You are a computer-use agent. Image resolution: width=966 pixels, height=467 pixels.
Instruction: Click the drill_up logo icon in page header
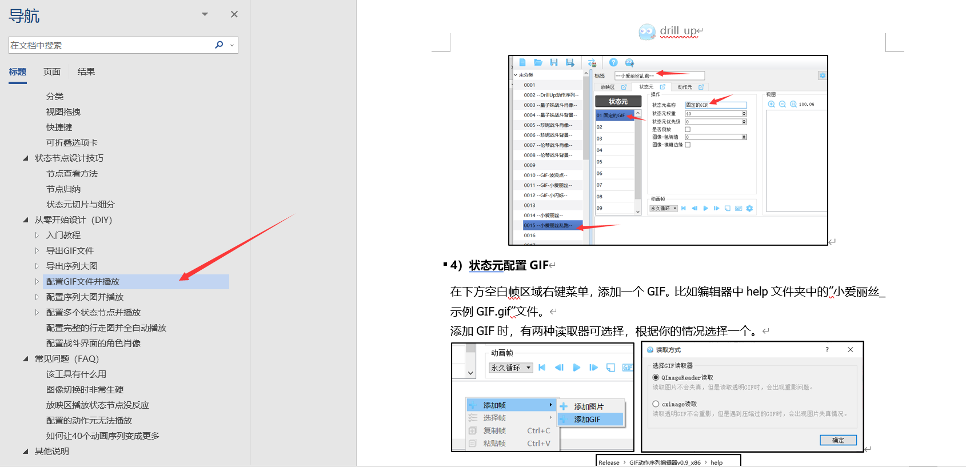pyautogui.click(x=647, y=32)
